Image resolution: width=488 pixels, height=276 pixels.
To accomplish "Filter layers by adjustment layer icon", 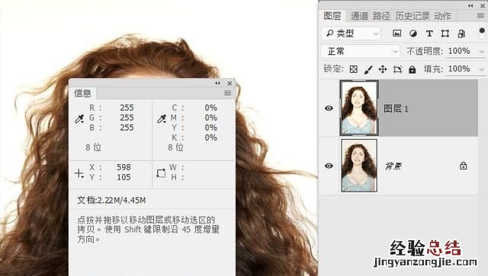I will click(x=413, y=33).
